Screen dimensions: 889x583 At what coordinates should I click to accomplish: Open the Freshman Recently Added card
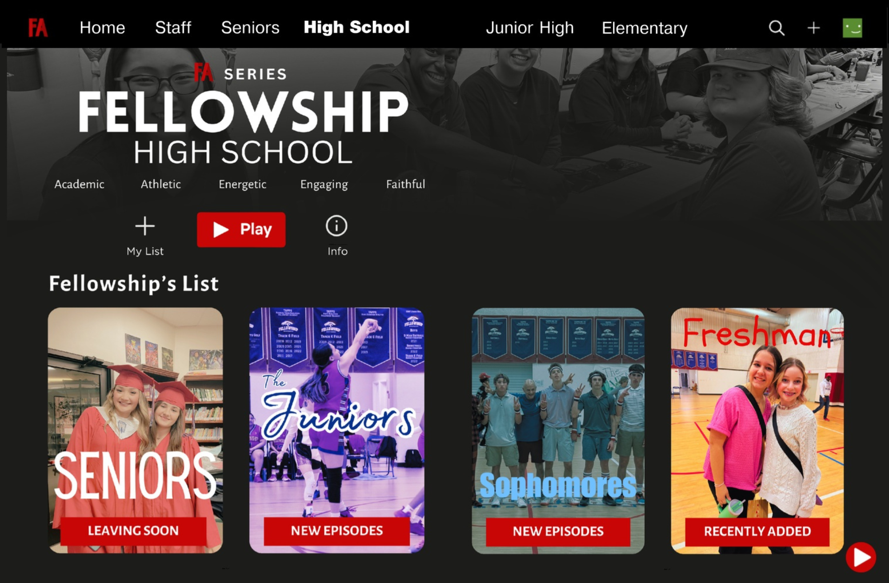[x=757, y=430]
